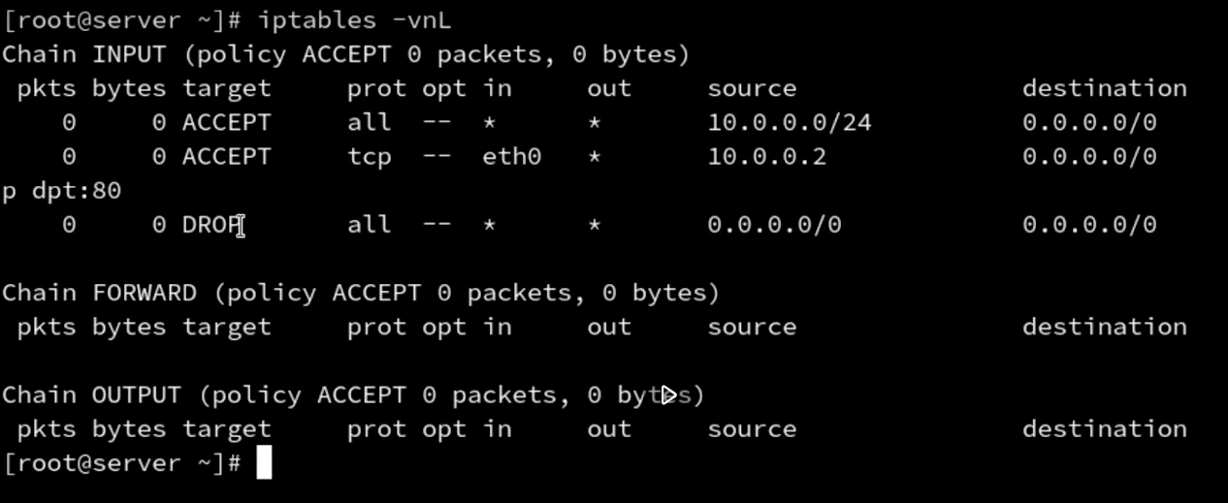The width and height of the screenshot is (1228, 503).
Task: Click the pkts column header under Chain OUTPUT
Action: [47, 429]
